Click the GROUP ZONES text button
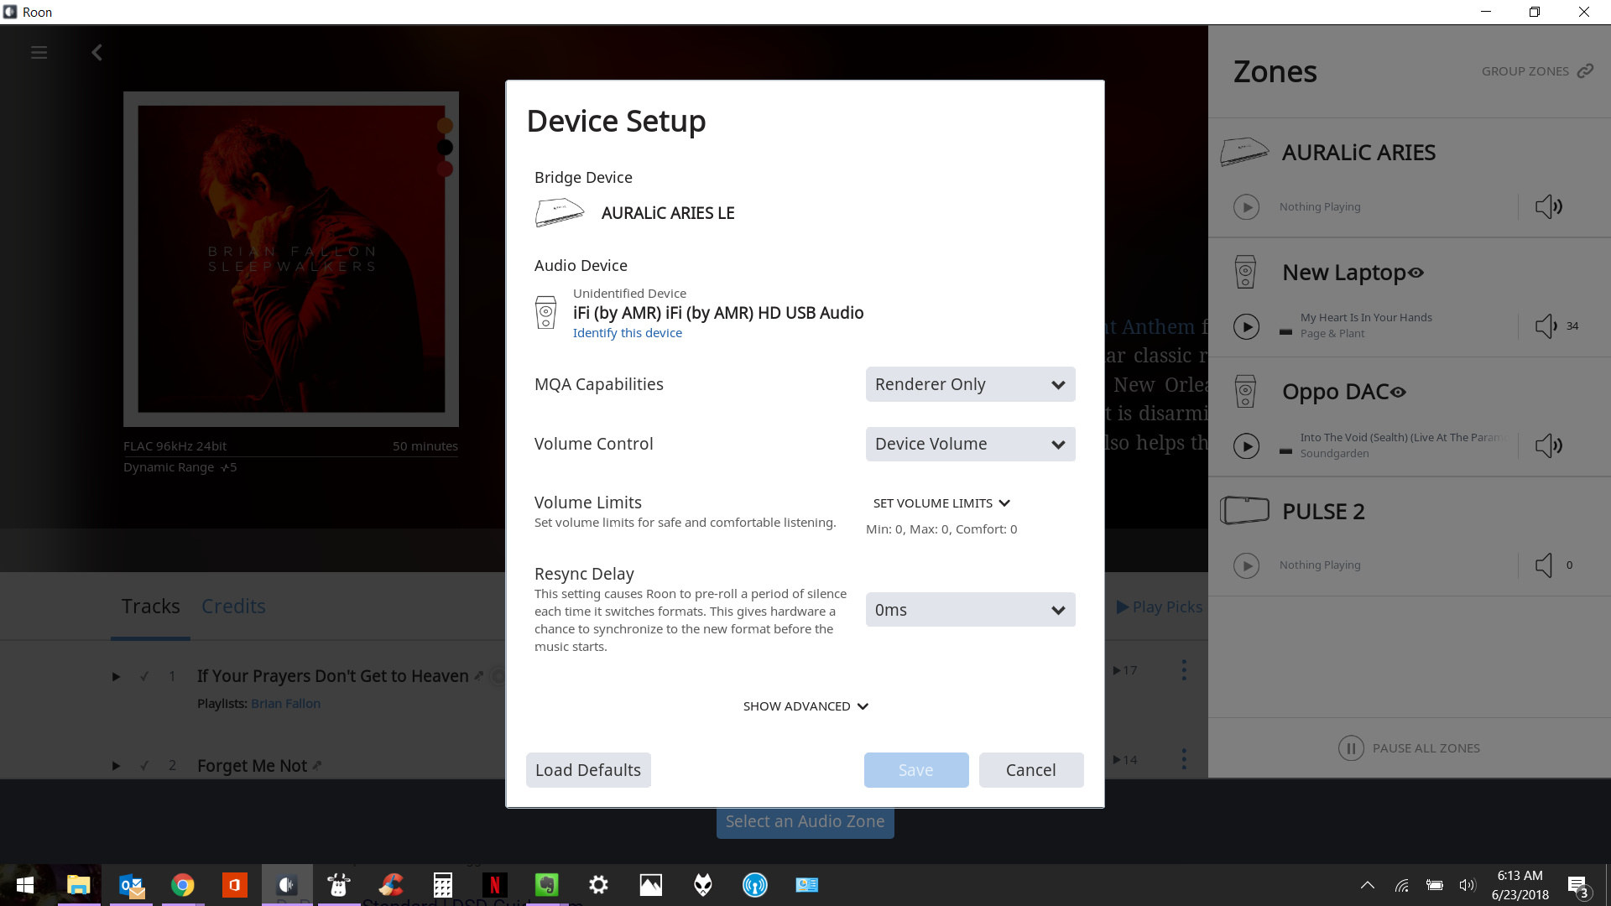This screenshot has height=906, width=1611. pyautogui.click(x=1525, y=71)
